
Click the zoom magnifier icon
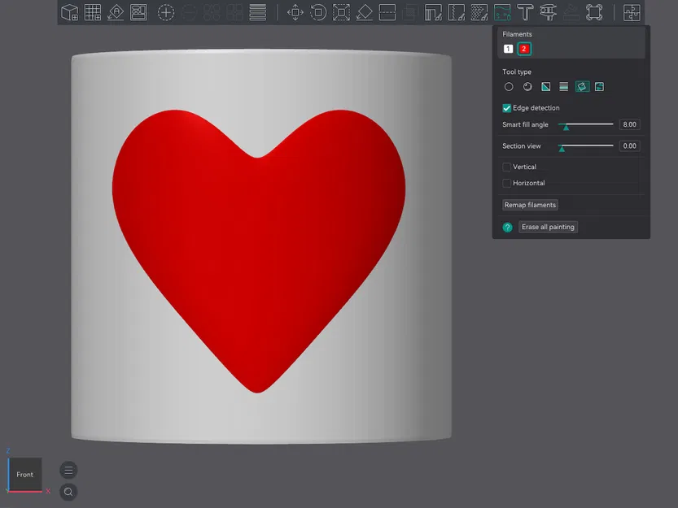(x=68, y=491)
